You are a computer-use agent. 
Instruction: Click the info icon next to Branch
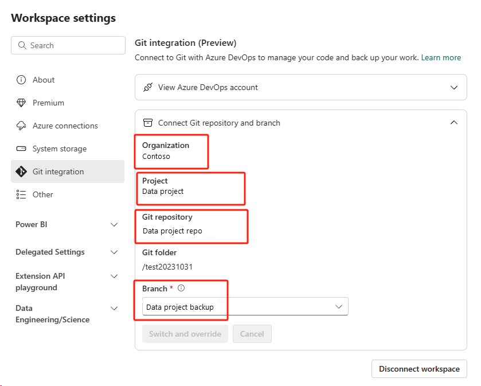[x=181, y=288]
